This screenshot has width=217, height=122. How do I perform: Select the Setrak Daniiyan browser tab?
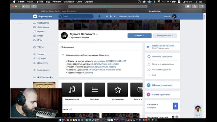tap(155, 11)
